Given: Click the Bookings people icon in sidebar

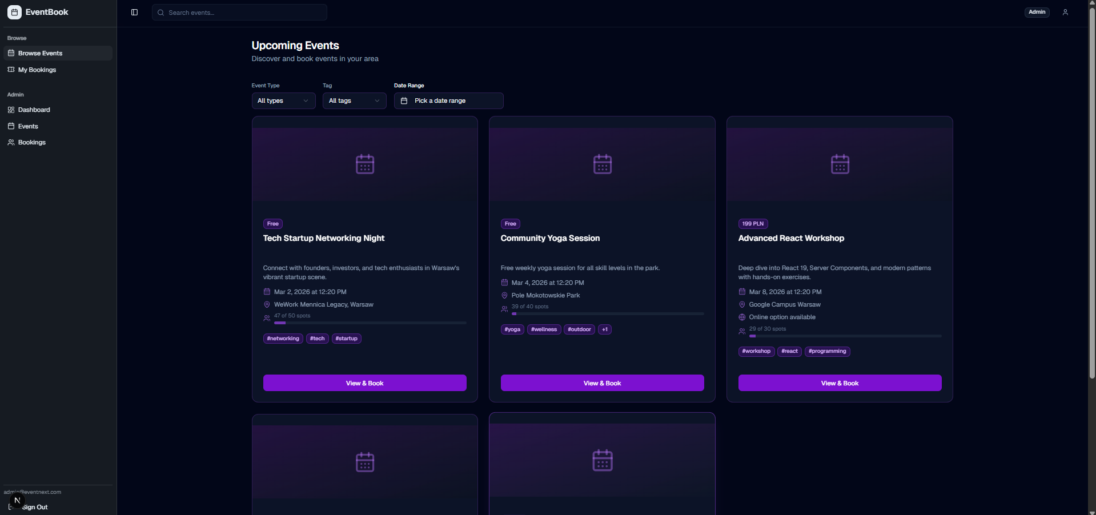Looking at the screenshot, I should click(x=11, y=143).
